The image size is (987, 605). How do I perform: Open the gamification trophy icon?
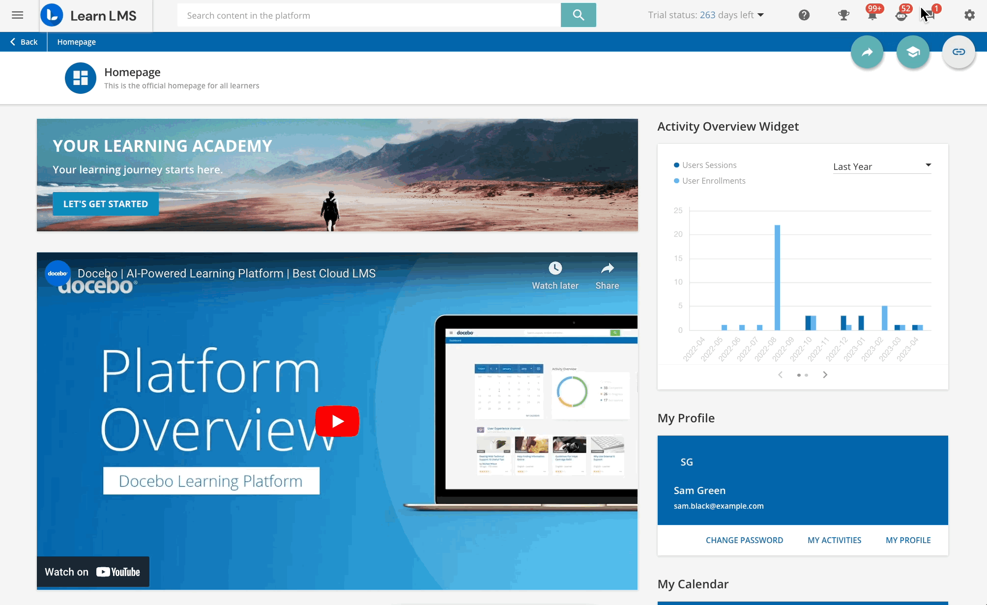coord(843,15)
